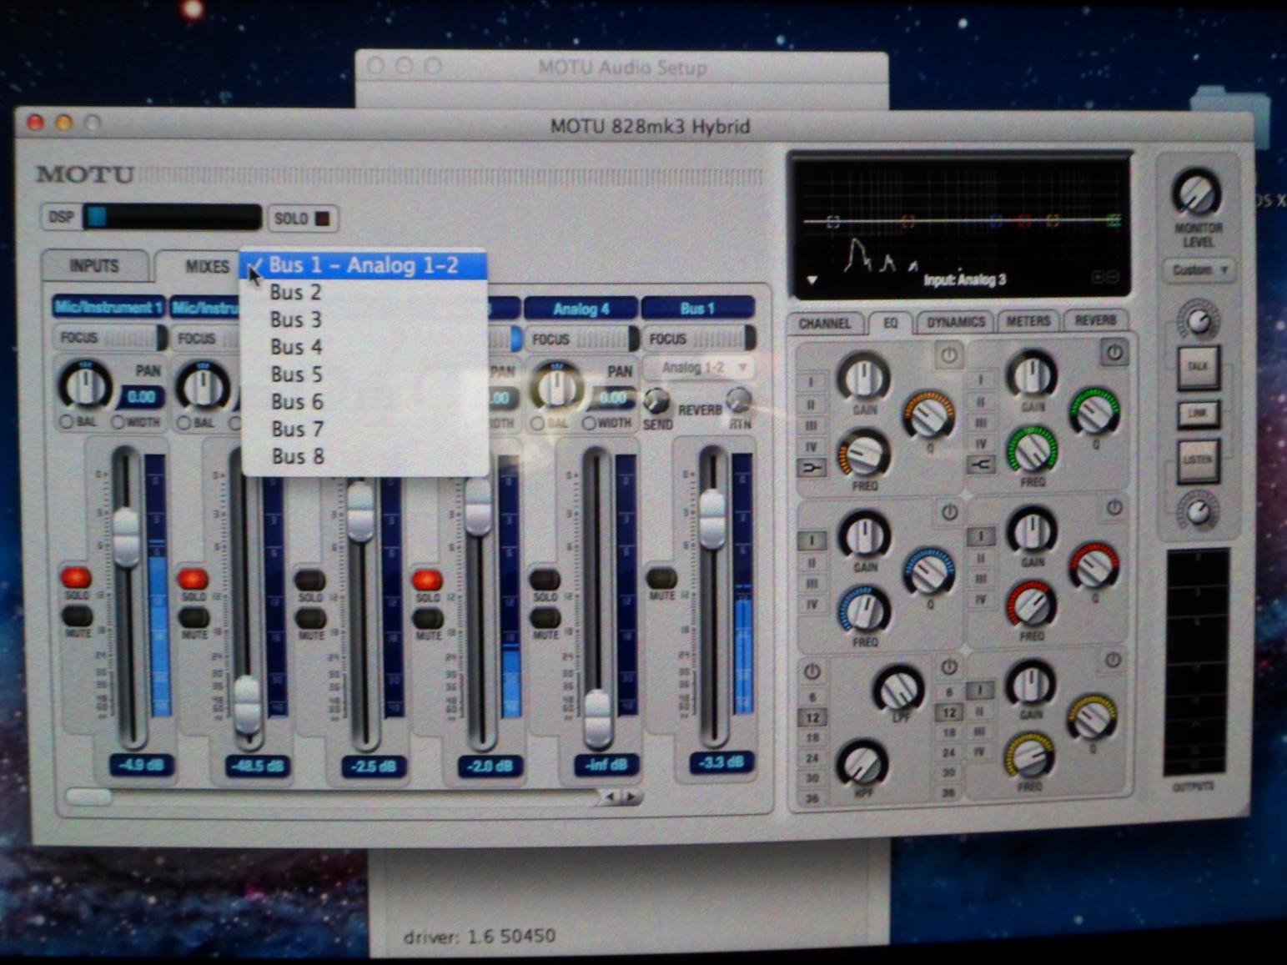This screenshot has height=965, width=1287.
Task: Click the Analog 4 pan knob
Action: tap(556, 387)
